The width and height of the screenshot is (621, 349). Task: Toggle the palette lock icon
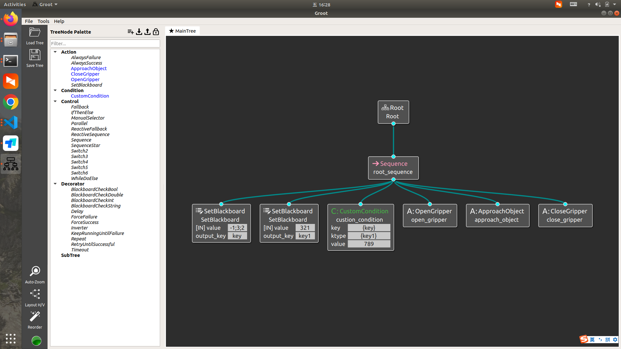[156, 32]
